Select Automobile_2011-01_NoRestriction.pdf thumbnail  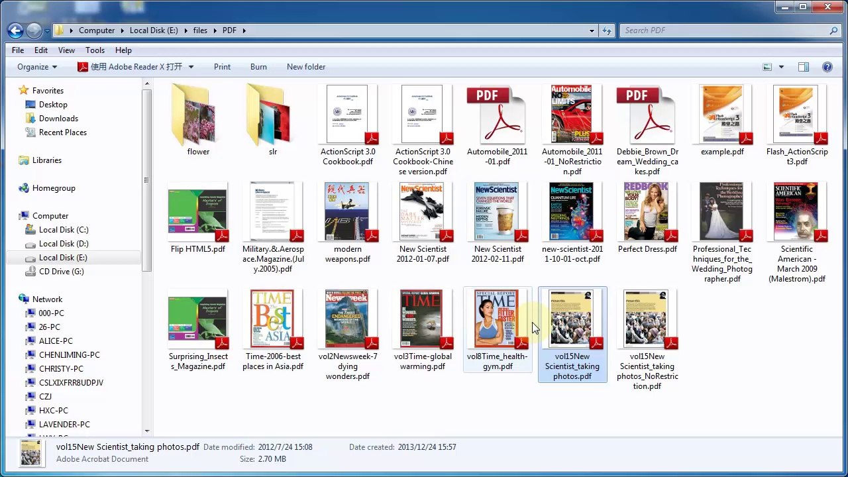coord(572,115)
